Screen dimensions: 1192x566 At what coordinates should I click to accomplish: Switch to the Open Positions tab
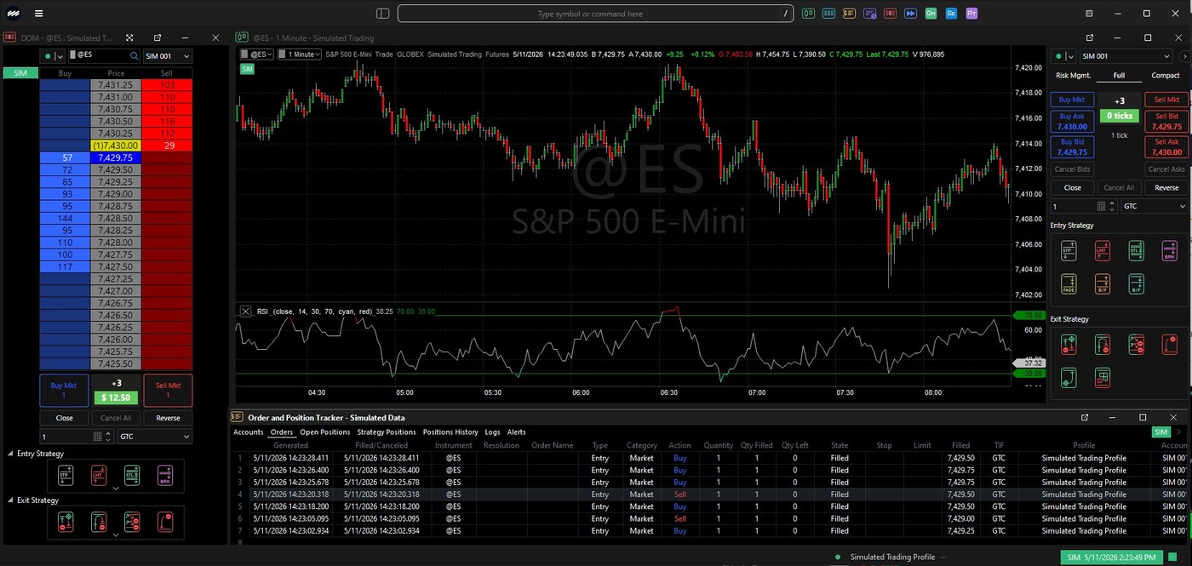(x=324, y=432)
